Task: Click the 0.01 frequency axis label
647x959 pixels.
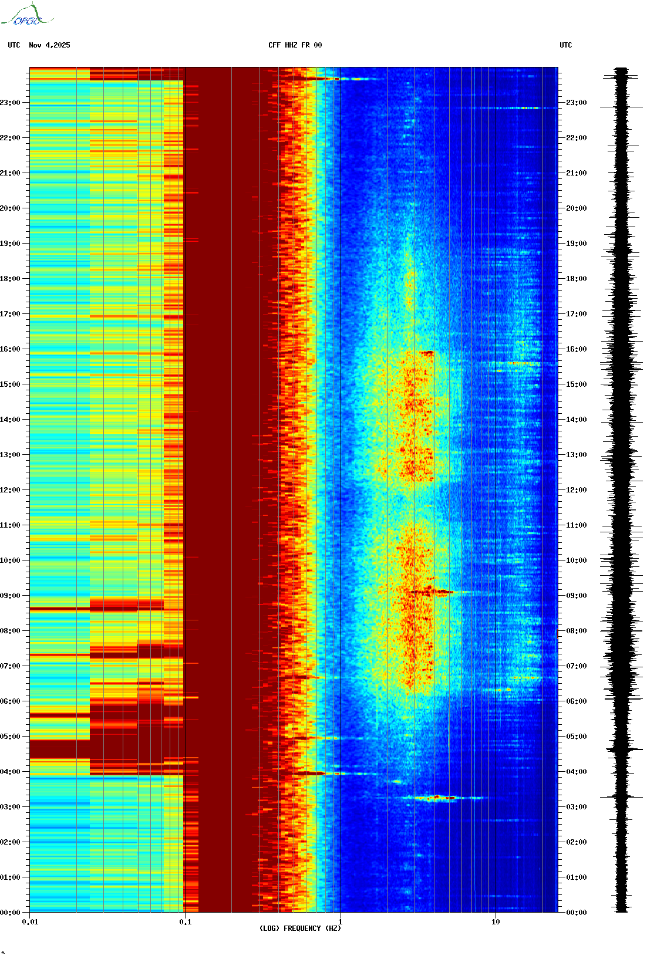Action: 30,922
